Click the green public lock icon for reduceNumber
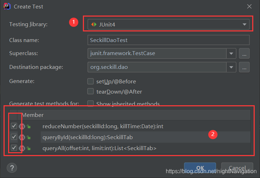260x178 pixels. pyautogui.click(x=29, y=126)
